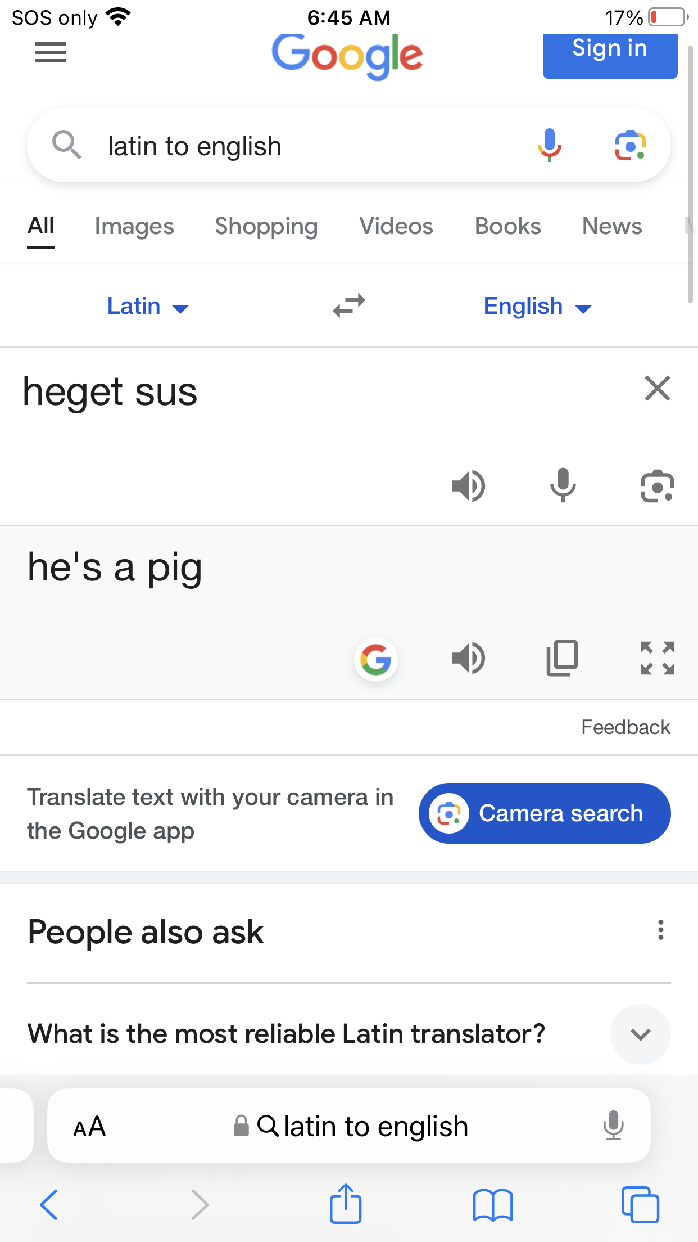
Task: Switch to the Videos tab
Action: tap(396, 226)
